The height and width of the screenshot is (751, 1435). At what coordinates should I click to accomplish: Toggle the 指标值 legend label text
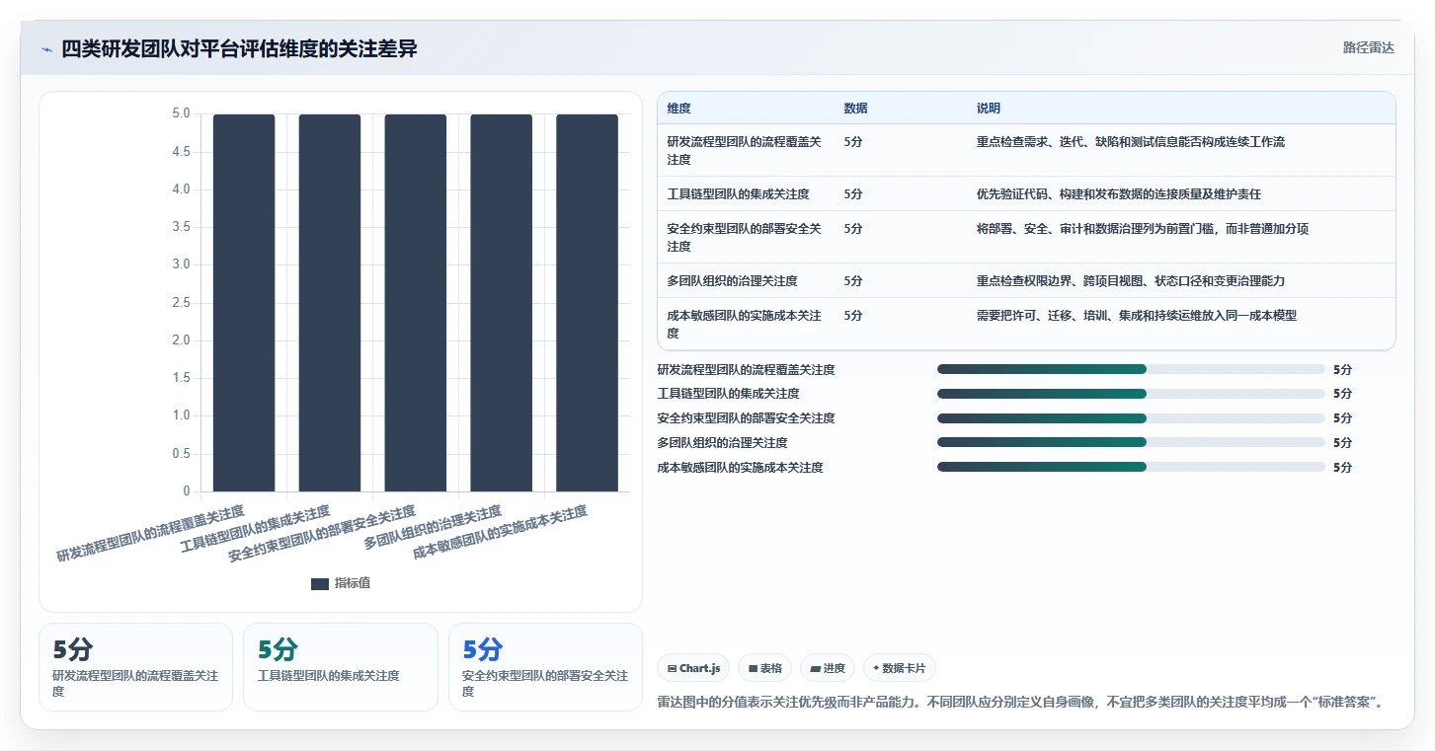[x=353, y=583]
